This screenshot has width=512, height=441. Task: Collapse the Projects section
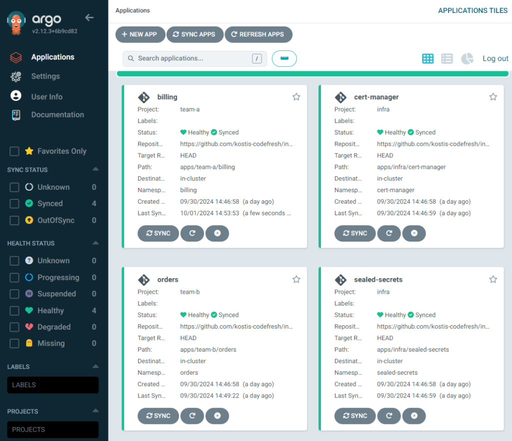coord(95,411)
